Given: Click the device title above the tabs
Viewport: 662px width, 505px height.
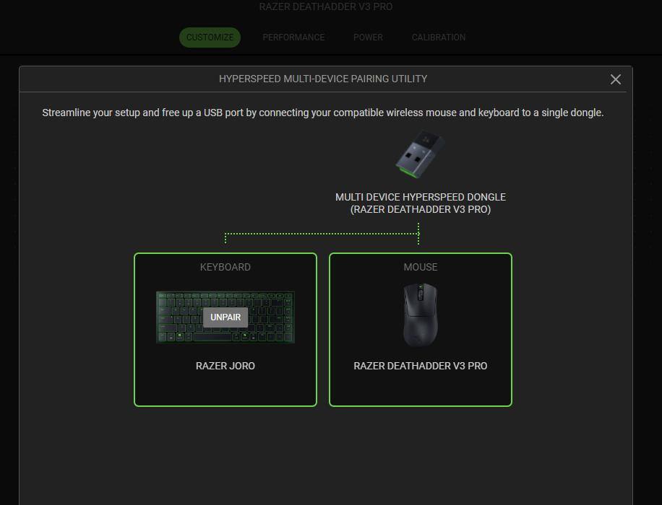Looking at the screenshot, I should [325, 6].
